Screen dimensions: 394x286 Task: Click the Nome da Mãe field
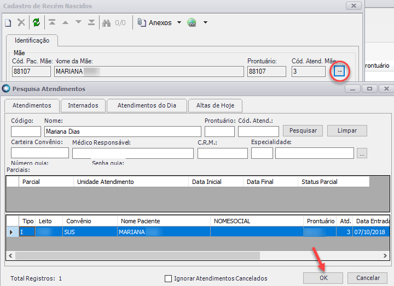[x=149, y=71]
